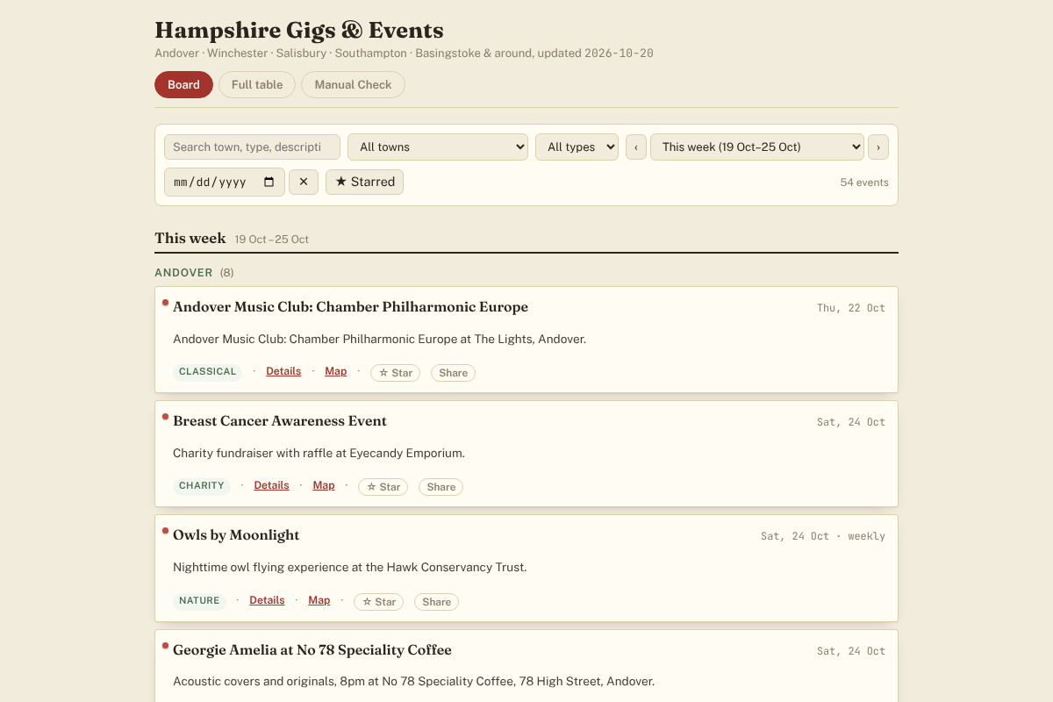Clear the date filter with the X button
This screenshot has height=702, width=1053.
point(304,182)
